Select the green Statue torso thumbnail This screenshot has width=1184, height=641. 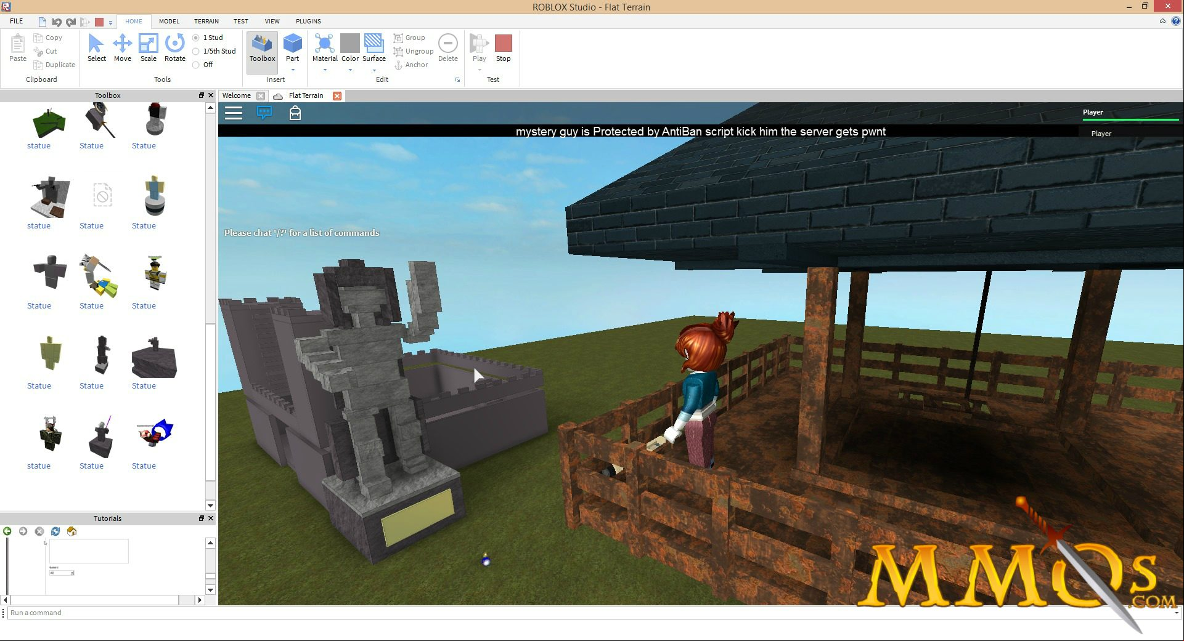tap(49, 353)
